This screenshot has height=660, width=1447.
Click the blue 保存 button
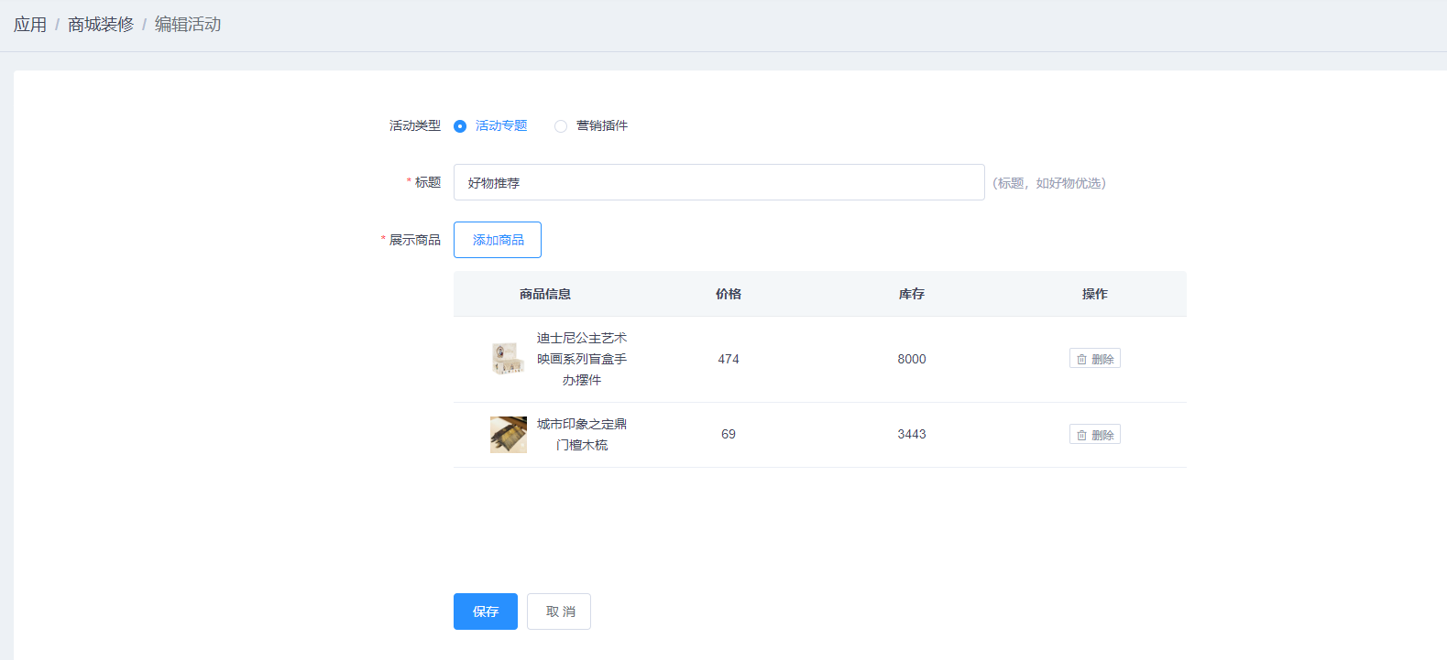[x=485, y=611]
